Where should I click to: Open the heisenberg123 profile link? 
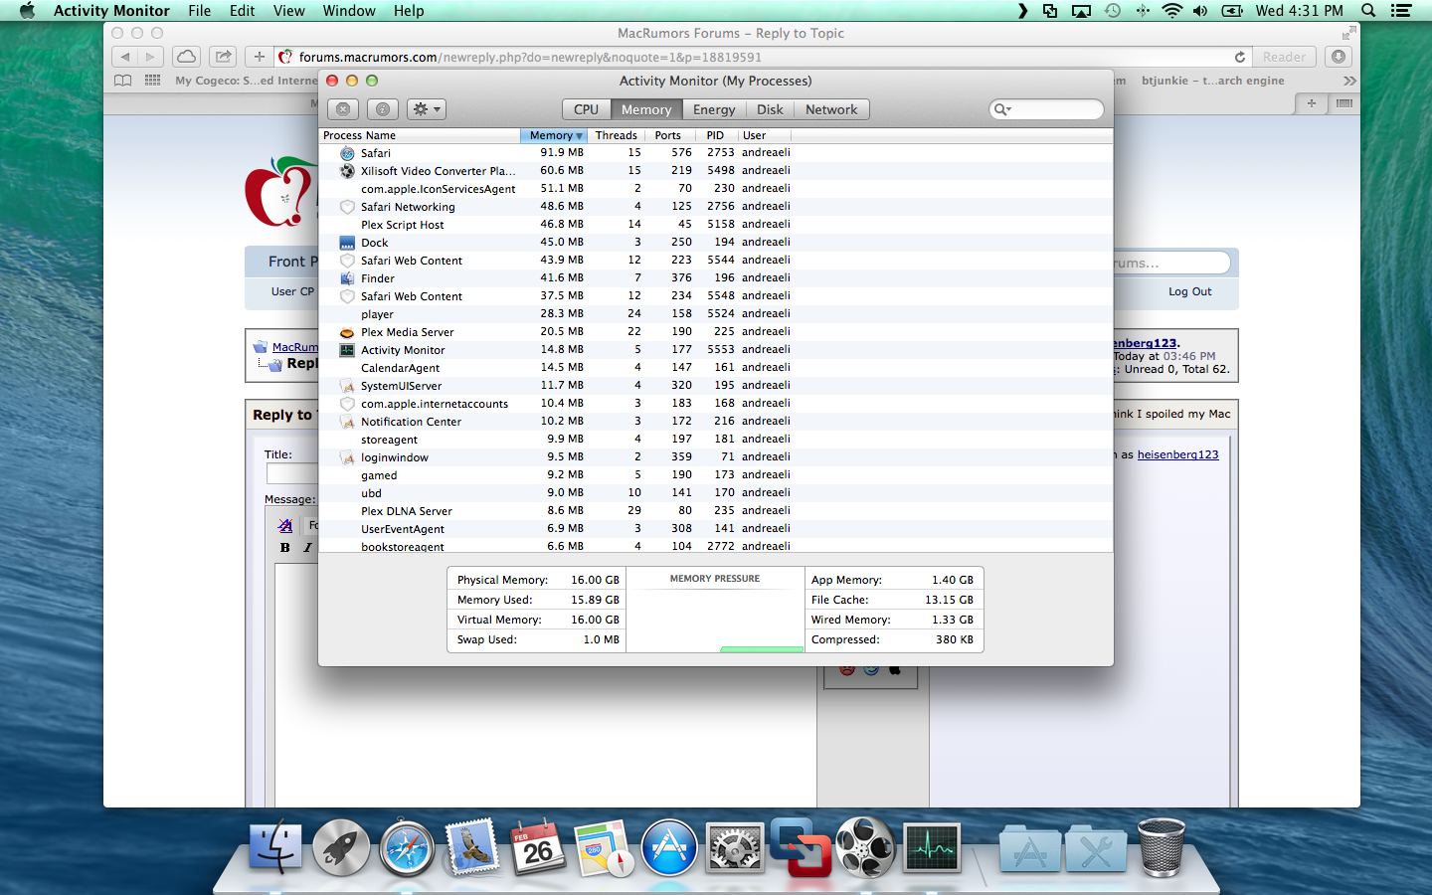[x=1177, y=454]
